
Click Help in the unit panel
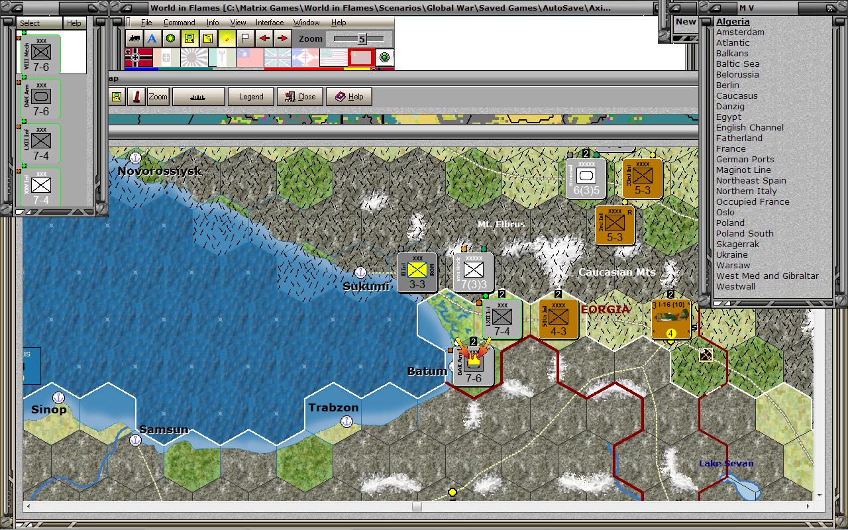(74, 23)
